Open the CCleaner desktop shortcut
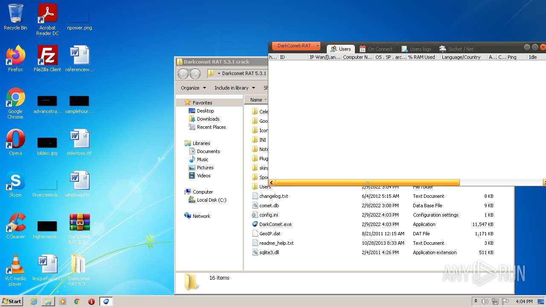This screenshot has height=307, width=546. pos(15,226)
